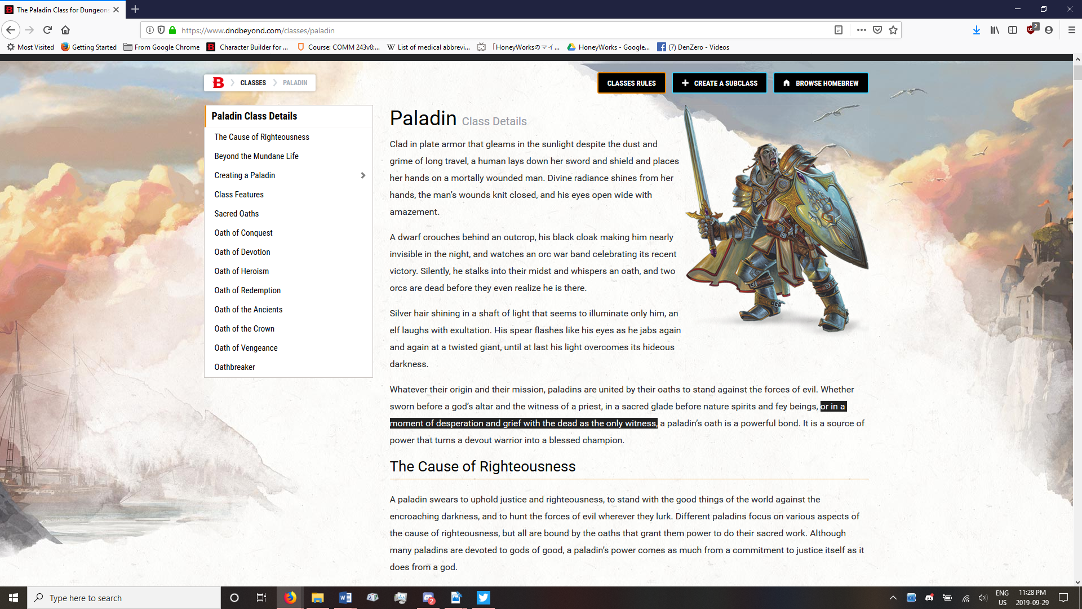Go to Firefox home page icon
Image resolution: width=1082 pixels, height=609 pixels.
point(65,30)
